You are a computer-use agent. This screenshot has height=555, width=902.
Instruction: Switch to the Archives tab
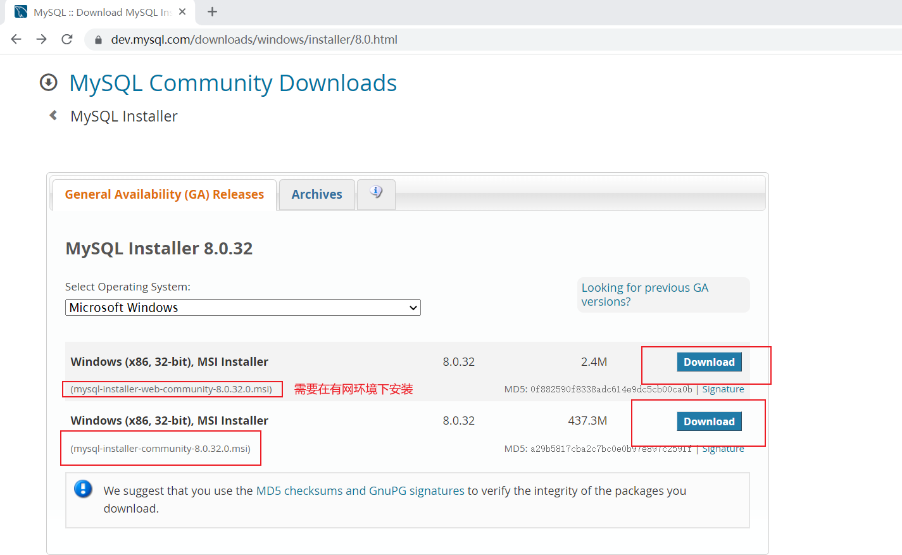click(x=316, y=194)
